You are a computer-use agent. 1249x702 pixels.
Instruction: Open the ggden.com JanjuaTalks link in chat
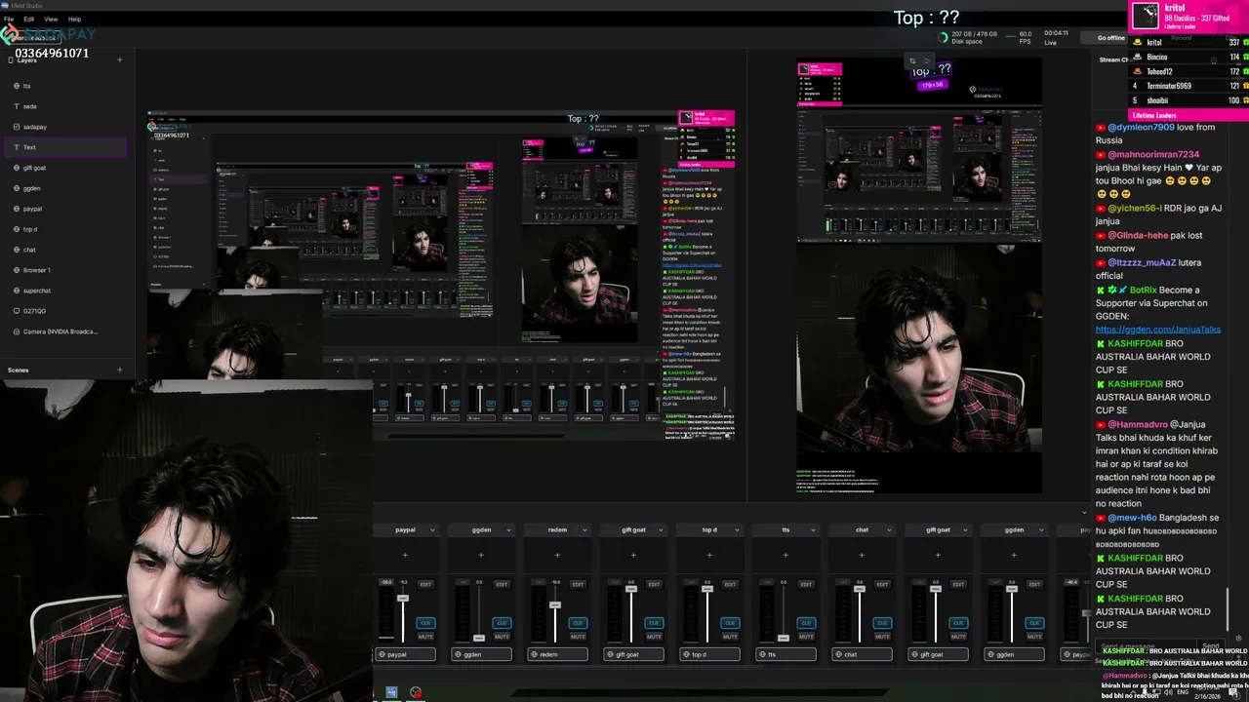click(x=1158, y=330)
